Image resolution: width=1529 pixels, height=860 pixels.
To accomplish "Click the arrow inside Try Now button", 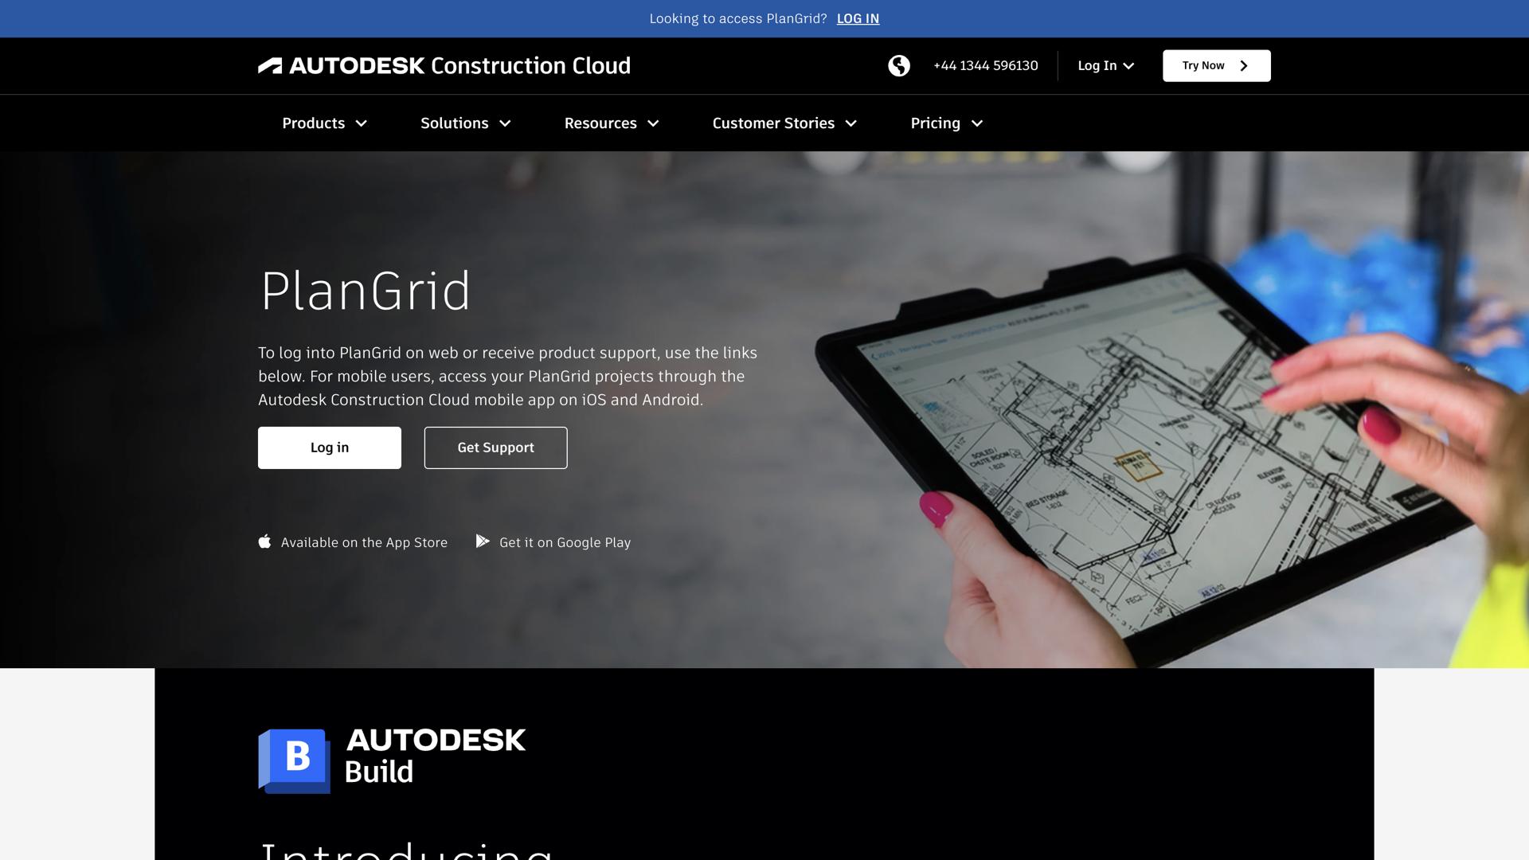I will coord(1244,66).
